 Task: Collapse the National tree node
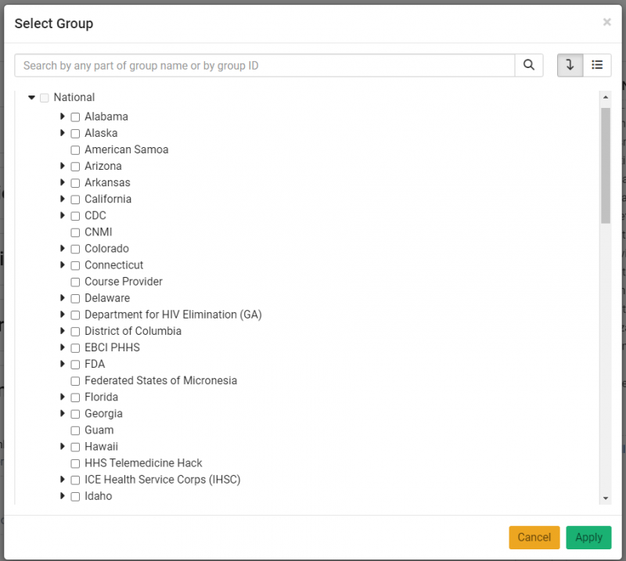tap(32, 97)
